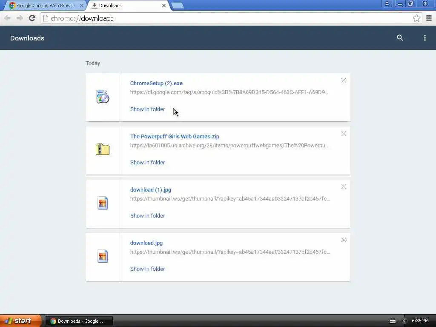Screen dimensions: 436x327
Task: Select the Downloads tab
Action: pyautogui.click(x=129, y=6)
